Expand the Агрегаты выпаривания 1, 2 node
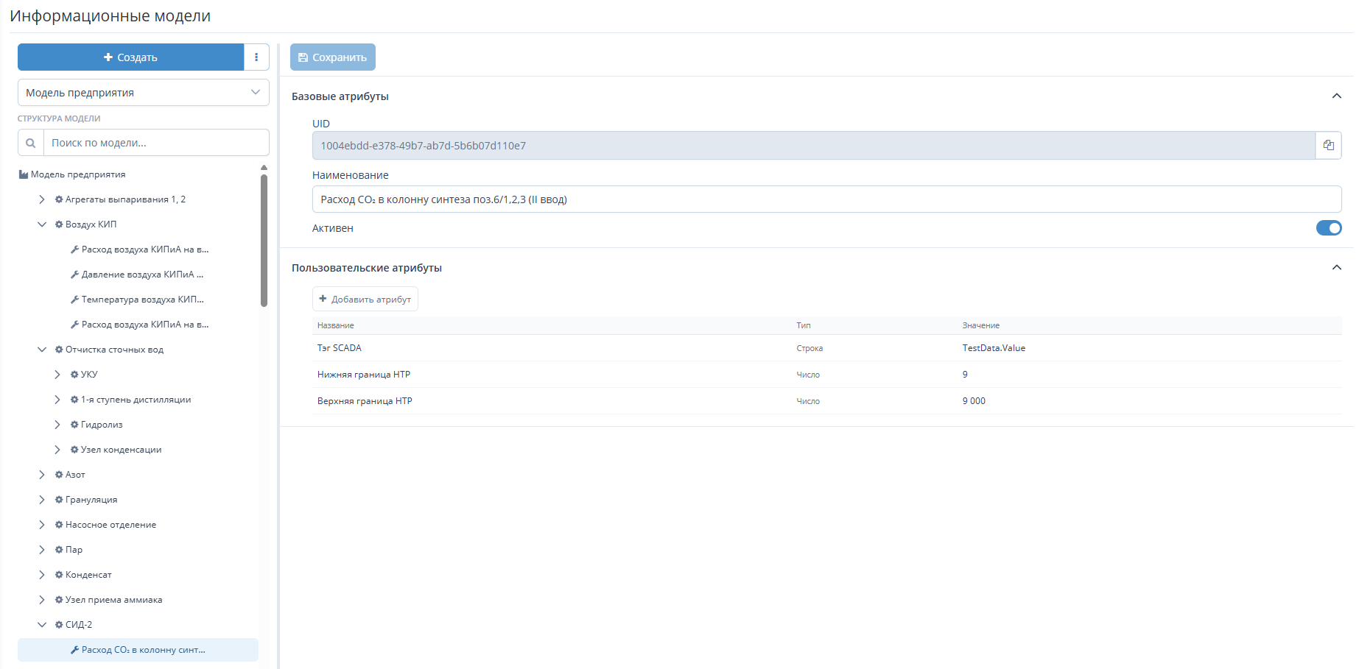1359x669 pixels. 42,199
